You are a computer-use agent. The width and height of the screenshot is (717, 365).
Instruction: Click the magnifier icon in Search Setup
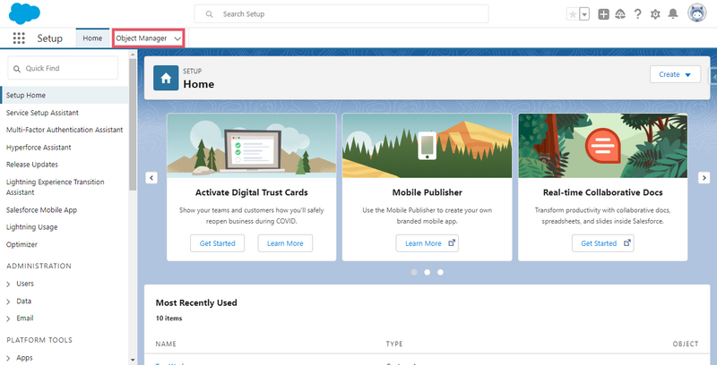(210, 14)
